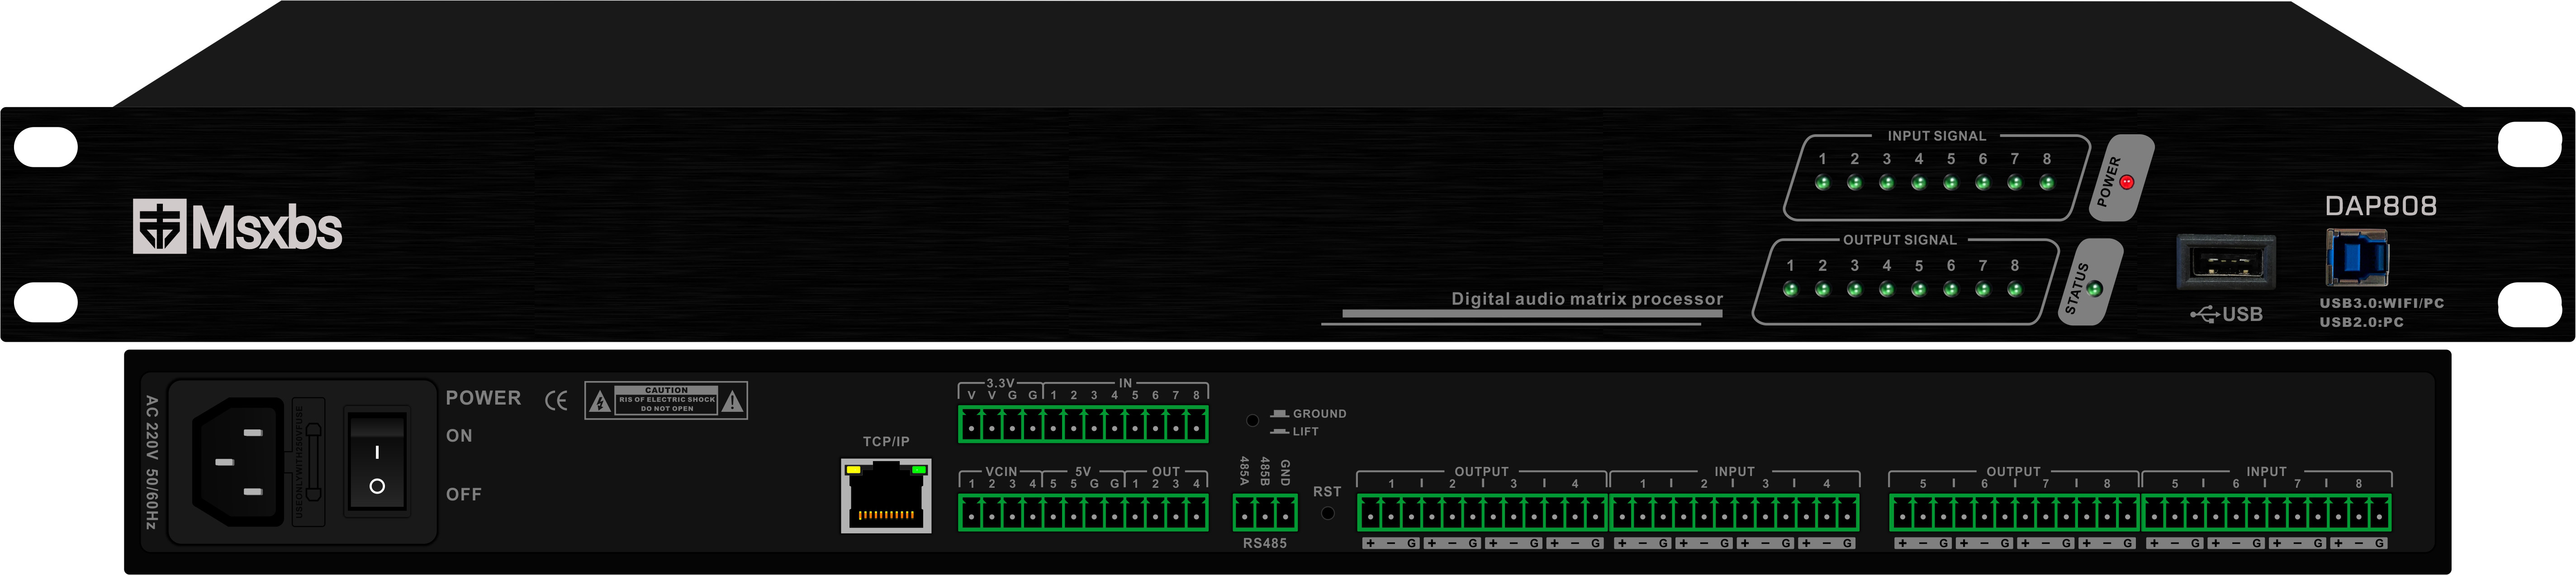Click the Msxbs brand logo emblem
Screen dimensions: 2576x575
[159, 226]
